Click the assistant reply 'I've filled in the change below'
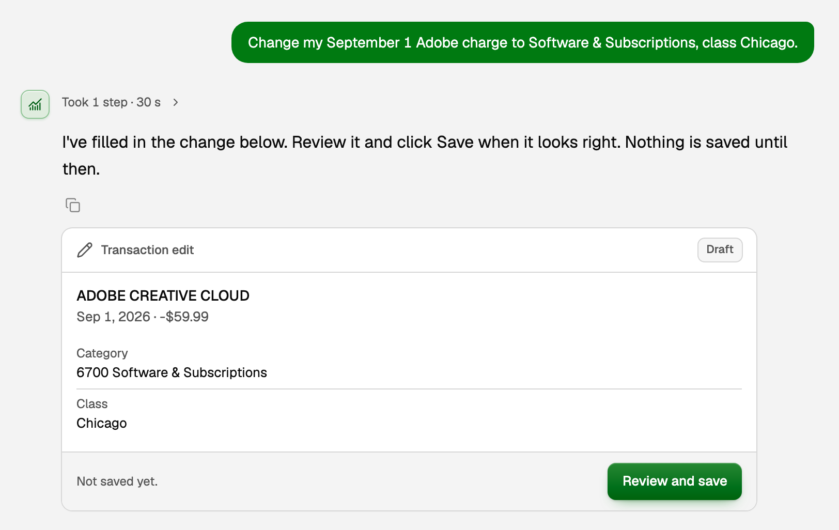The image size is (839, 530). [x=425, y=155]
